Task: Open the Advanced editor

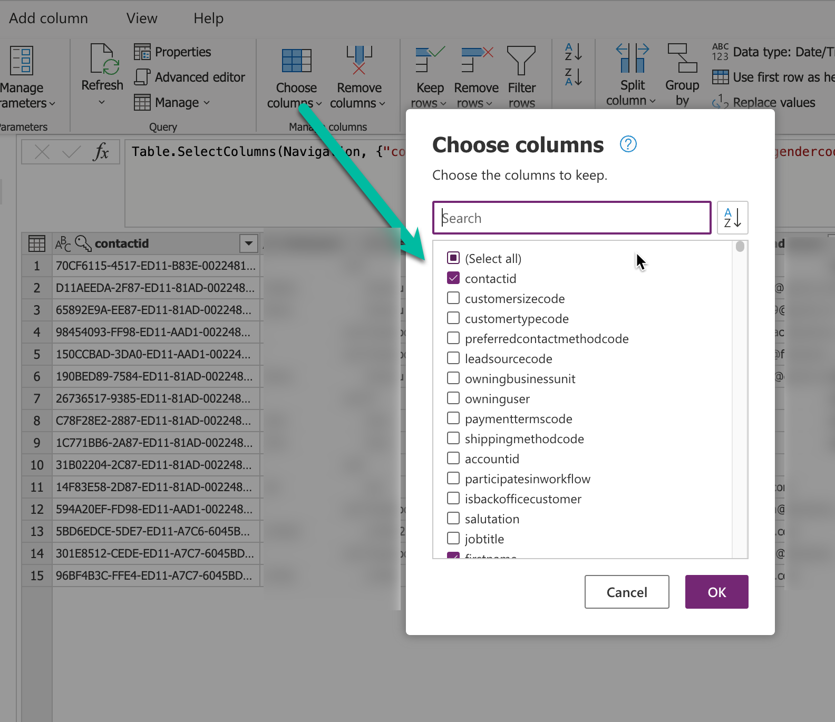Action: click(190, 77)
